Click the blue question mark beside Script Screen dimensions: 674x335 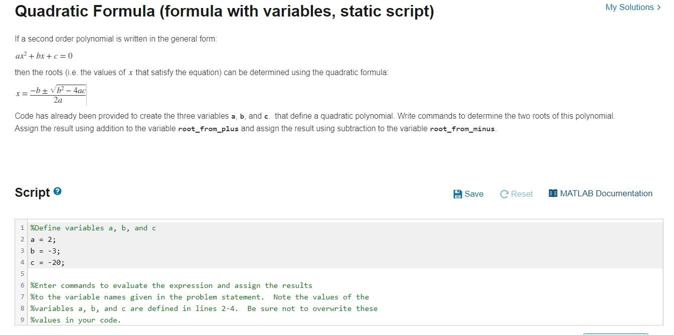(x=57, y=192)
